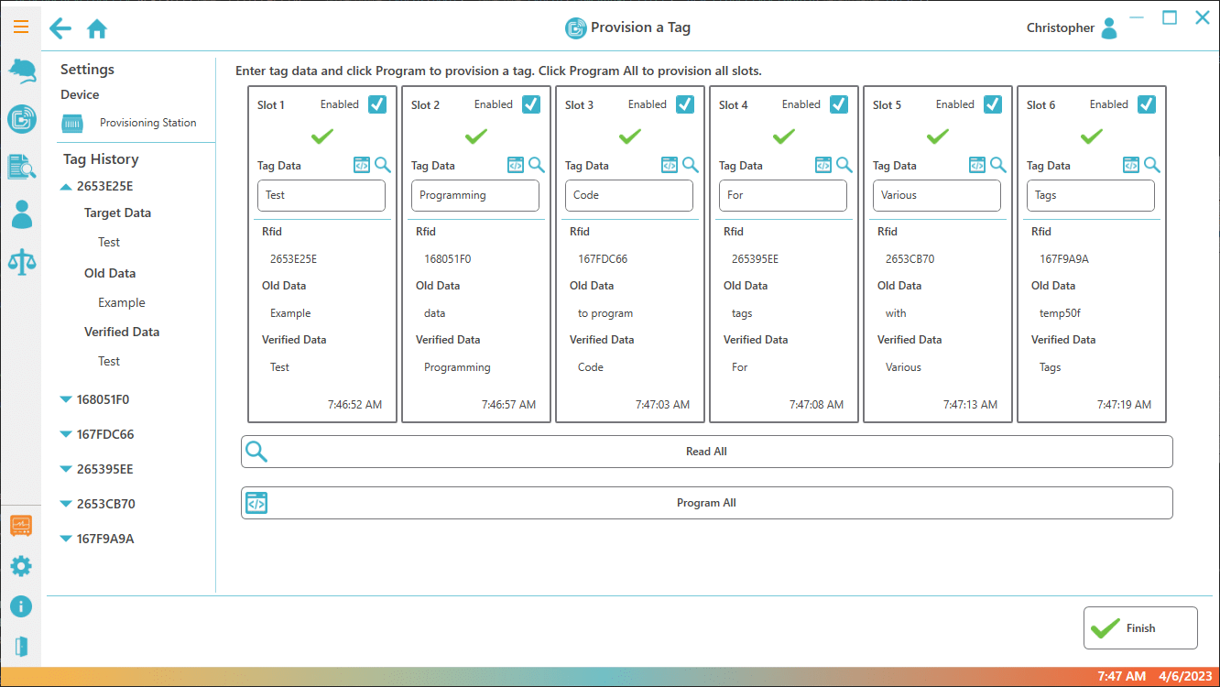Expand tag history entry 167F9A9A
The image size is (1220, 687).
click(66, 539)
